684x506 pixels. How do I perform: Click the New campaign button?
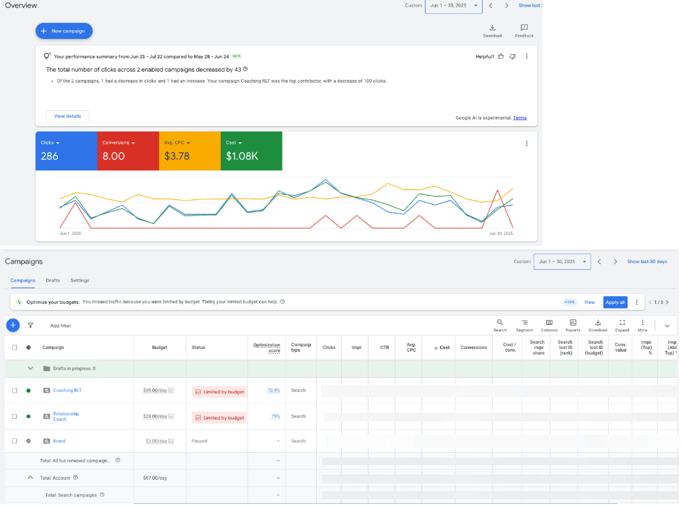pyautogui.click(x=64, y=31)
